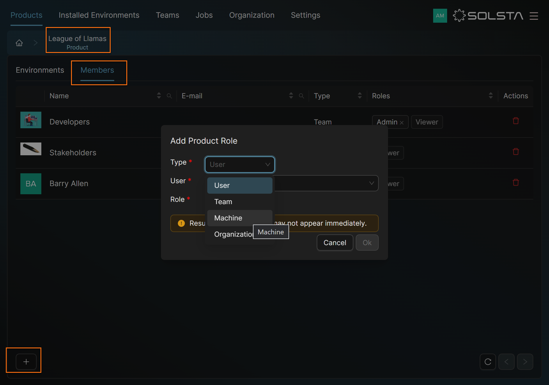Click League of Llamas breadcrumb
The width and height of the screenshot is (549, 385).
point(77,42)
